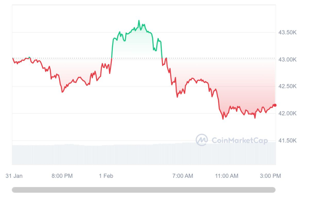This screenshot has width=309, height=205.
Task: Select the 11:00 AM time label
Action: tap(227, 176)
